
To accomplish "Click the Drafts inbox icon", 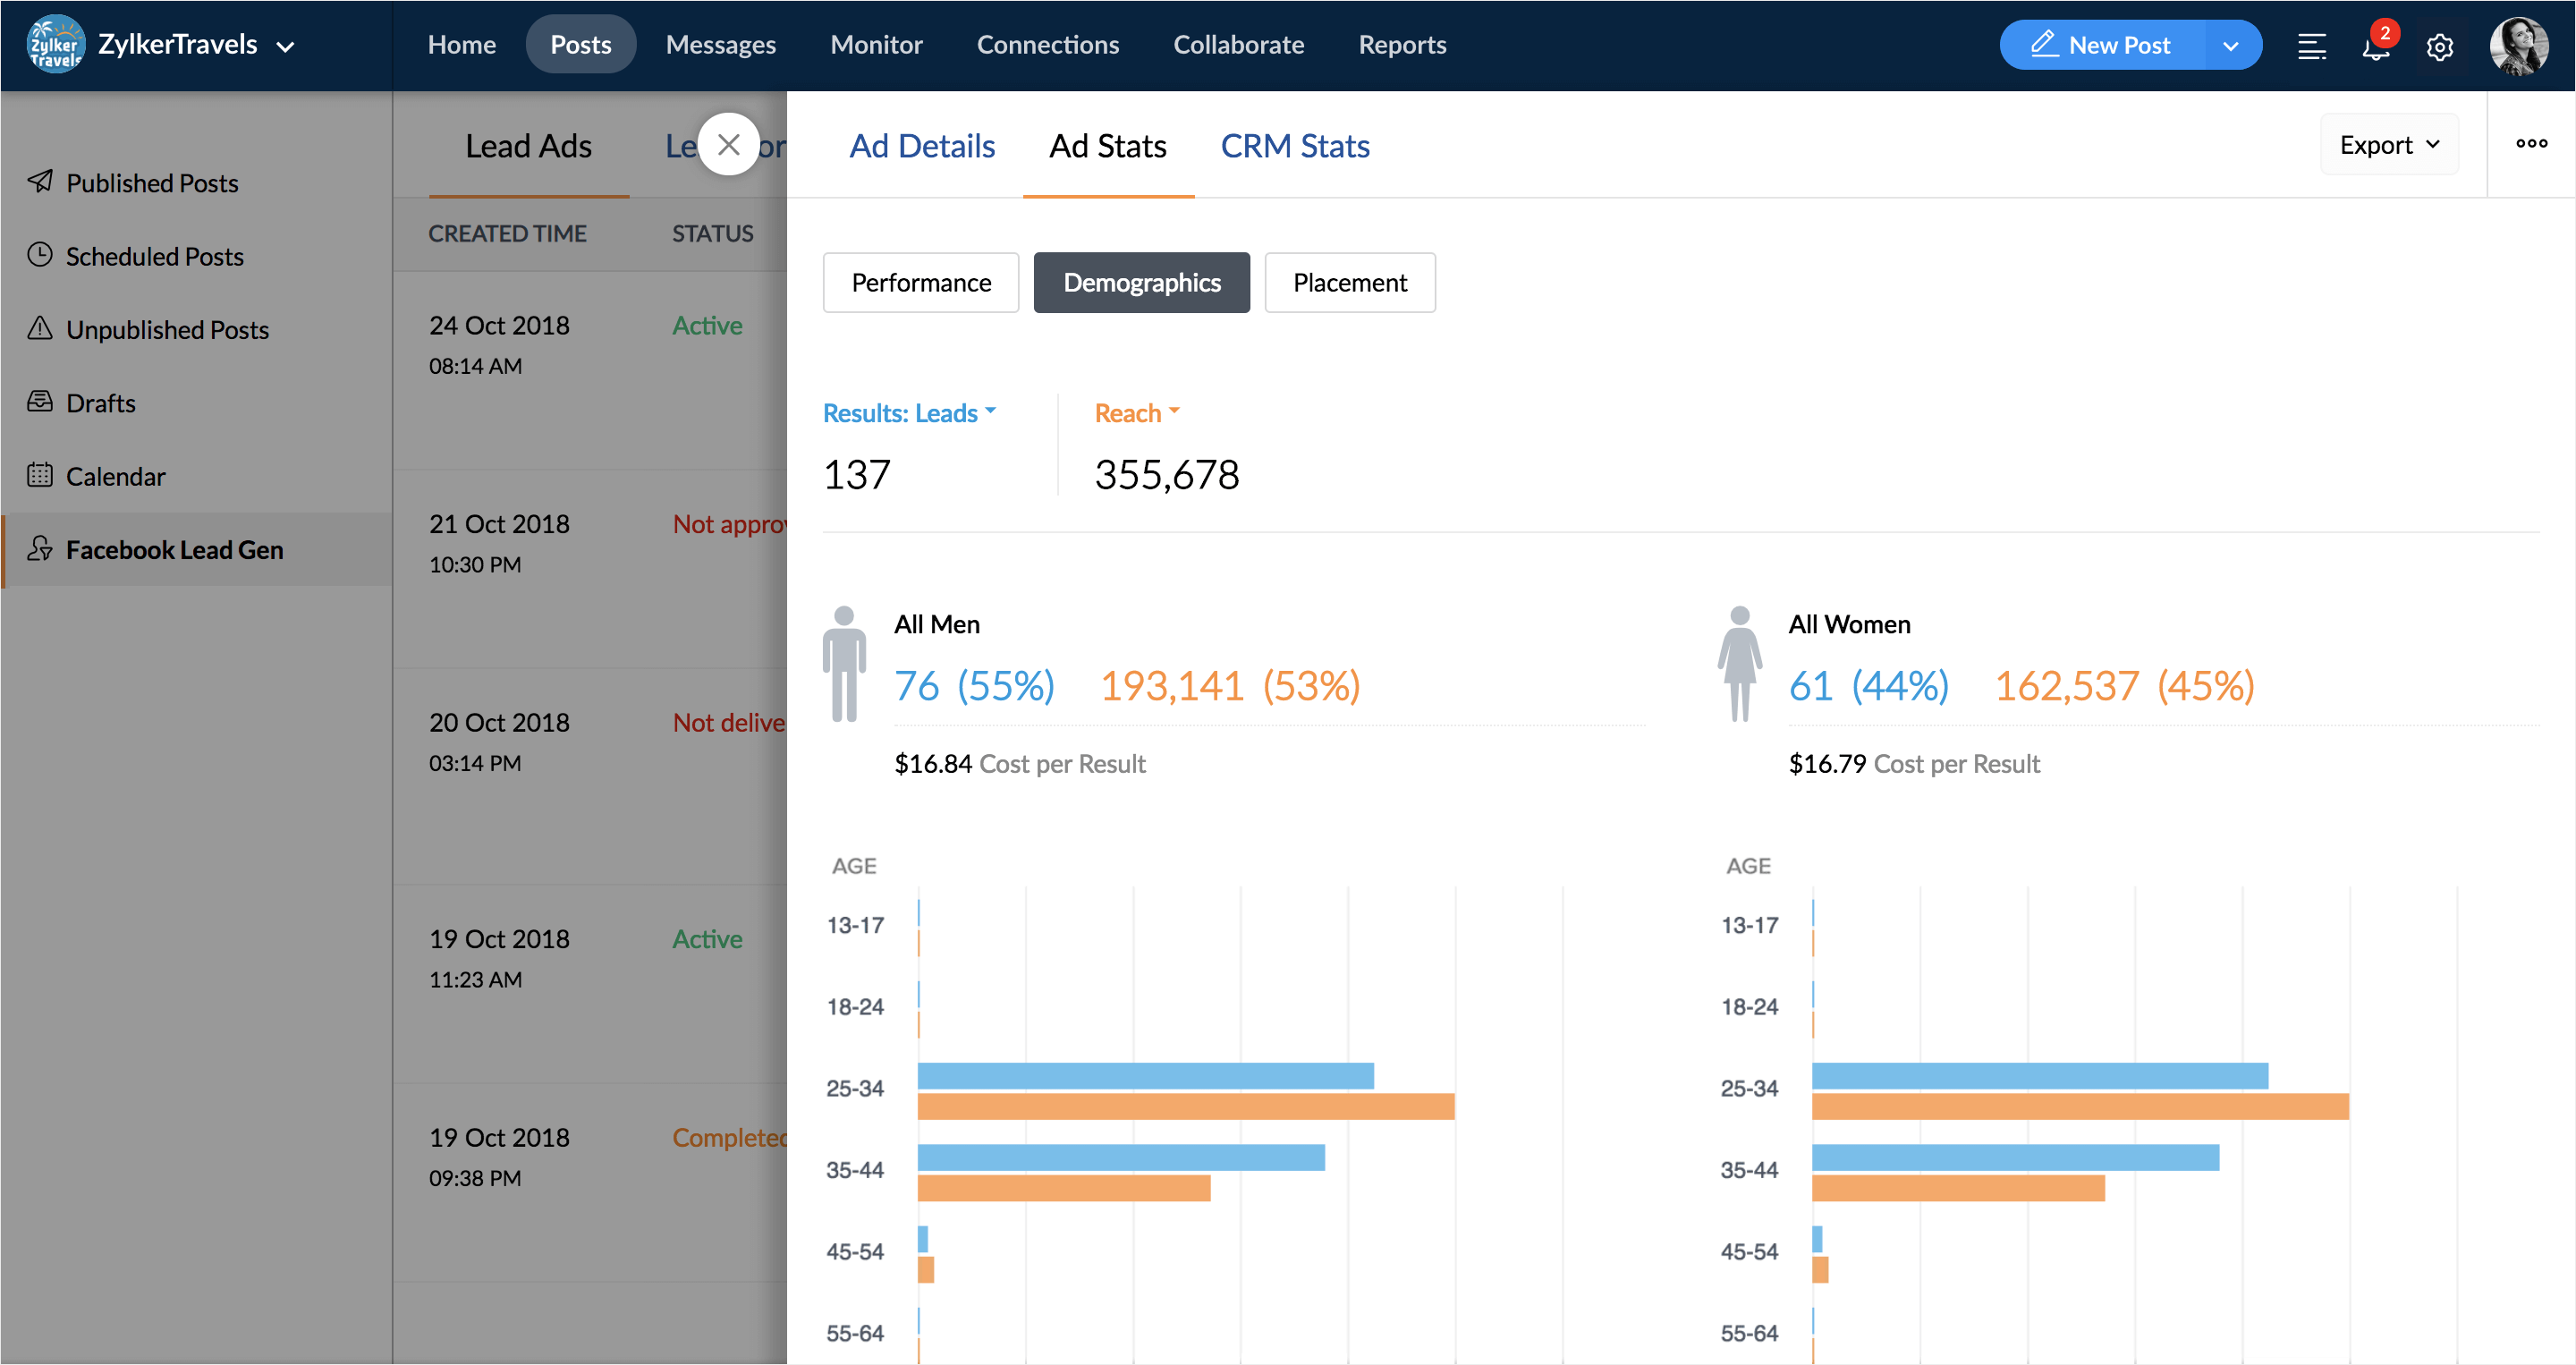I will point(40,402).
